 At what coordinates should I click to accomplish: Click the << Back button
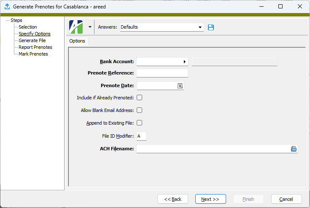(173, 199)
